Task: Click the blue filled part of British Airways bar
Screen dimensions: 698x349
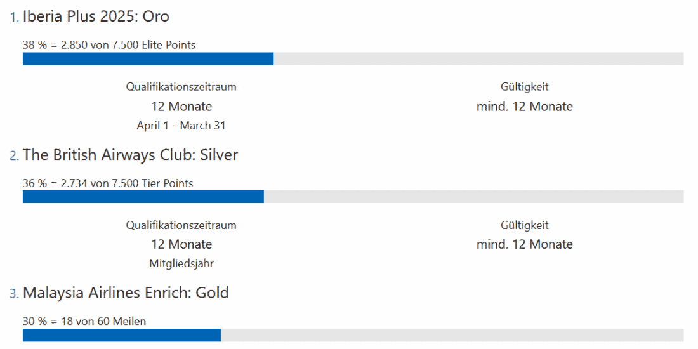Action: (x=143, y=197)
